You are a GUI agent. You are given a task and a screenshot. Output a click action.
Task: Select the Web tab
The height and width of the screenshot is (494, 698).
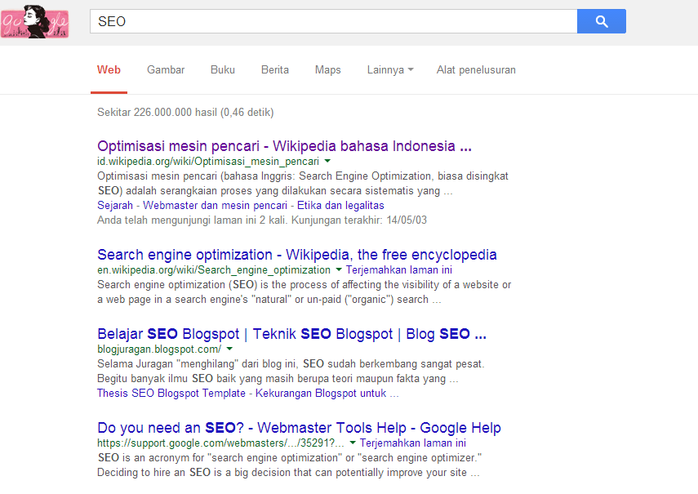coord(109,70)
